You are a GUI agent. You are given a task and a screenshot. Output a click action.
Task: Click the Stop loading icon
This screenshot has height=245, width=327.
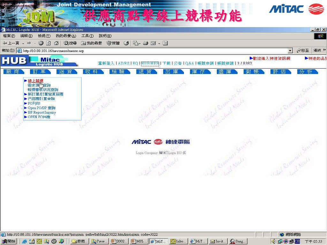click(41, 43)
